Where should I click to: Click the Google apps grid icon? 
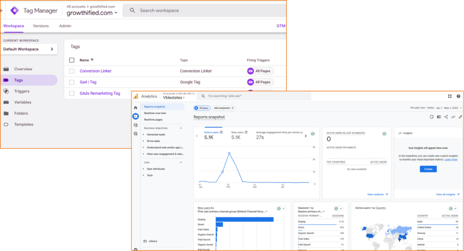point(449,96)
